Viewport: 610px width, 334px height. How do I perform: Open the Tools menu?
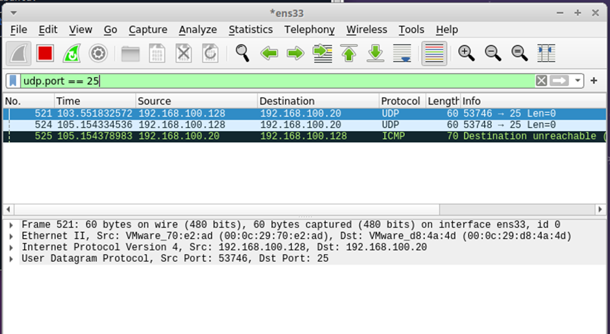click(x=411, y=30)
